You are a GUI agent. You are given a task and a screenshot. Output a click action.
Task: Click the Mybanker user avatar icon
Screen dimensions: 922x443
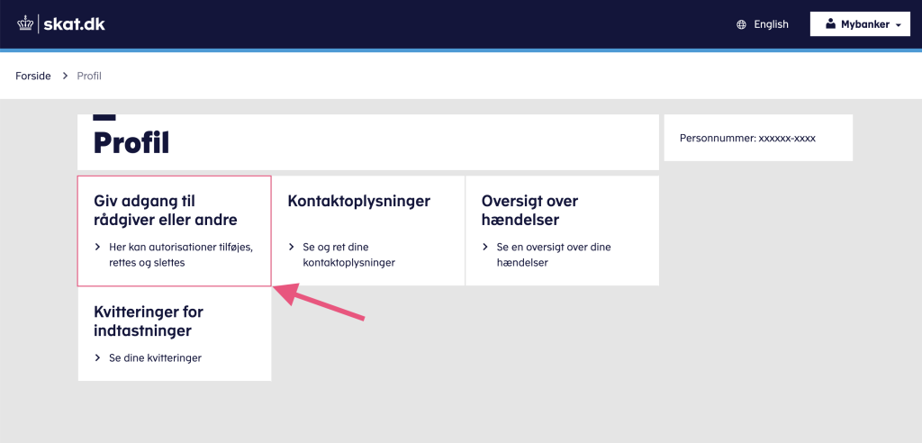click(830, 24)
